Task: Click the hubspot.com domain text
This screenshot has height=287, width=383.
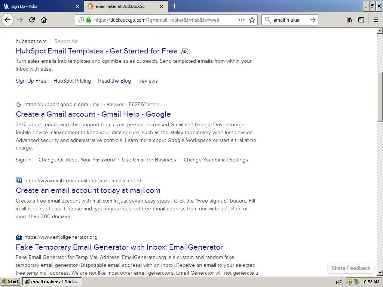Action: click(x=31, y=41)
